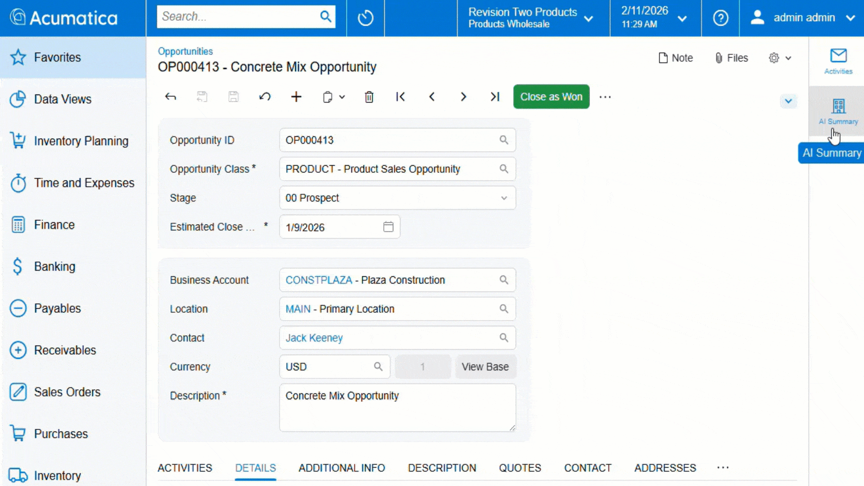Open the customization gear icon
The height and width of the screenshot is (486, 864).
point(774,58)
